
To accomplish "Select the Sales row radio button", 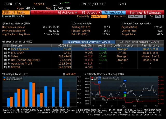I will [x=9, y=56].
